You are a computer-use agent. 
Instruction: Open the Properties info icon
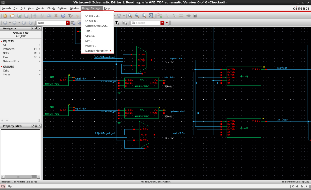coord(63,16)
